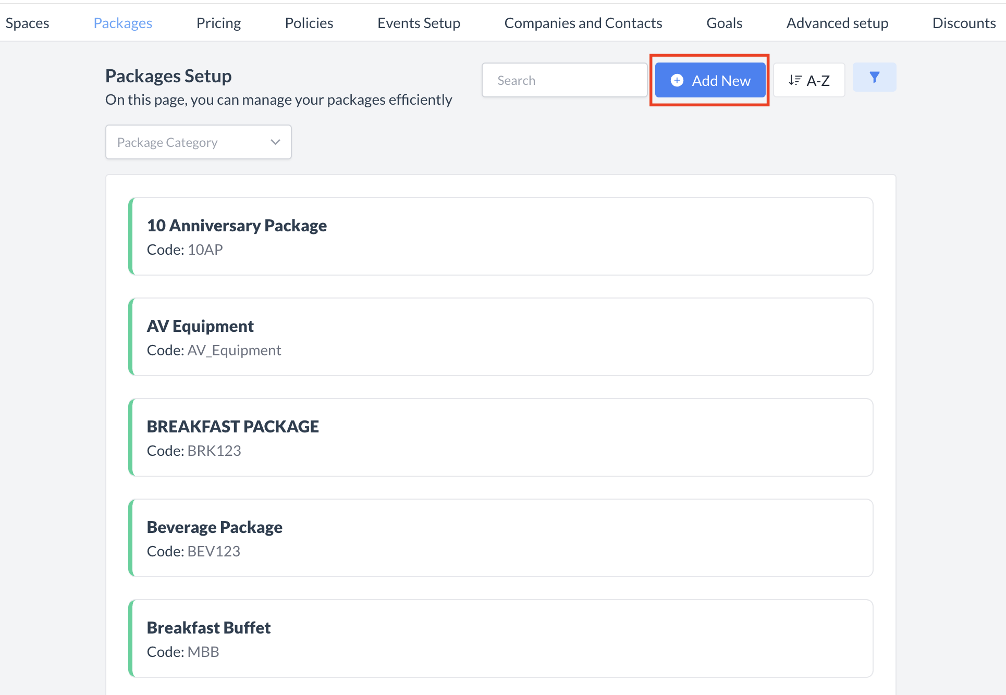Open the Discounts page
1006x695 pixels.
964,22
